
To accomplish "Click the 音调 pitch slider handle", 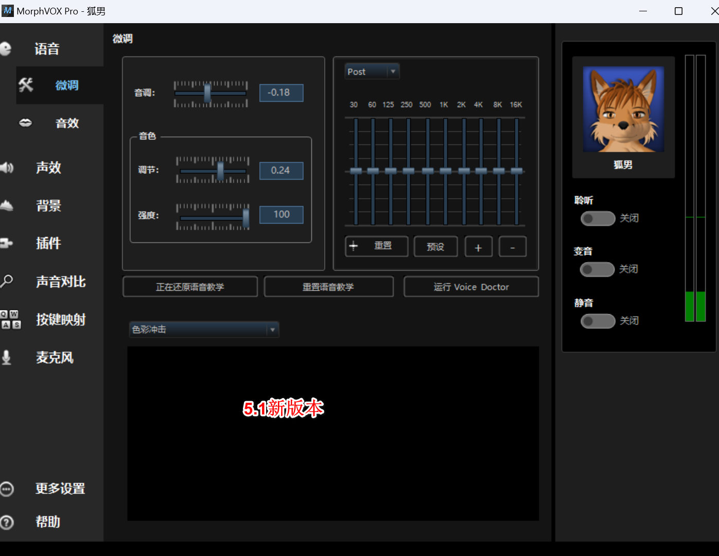I will point(207,93).
